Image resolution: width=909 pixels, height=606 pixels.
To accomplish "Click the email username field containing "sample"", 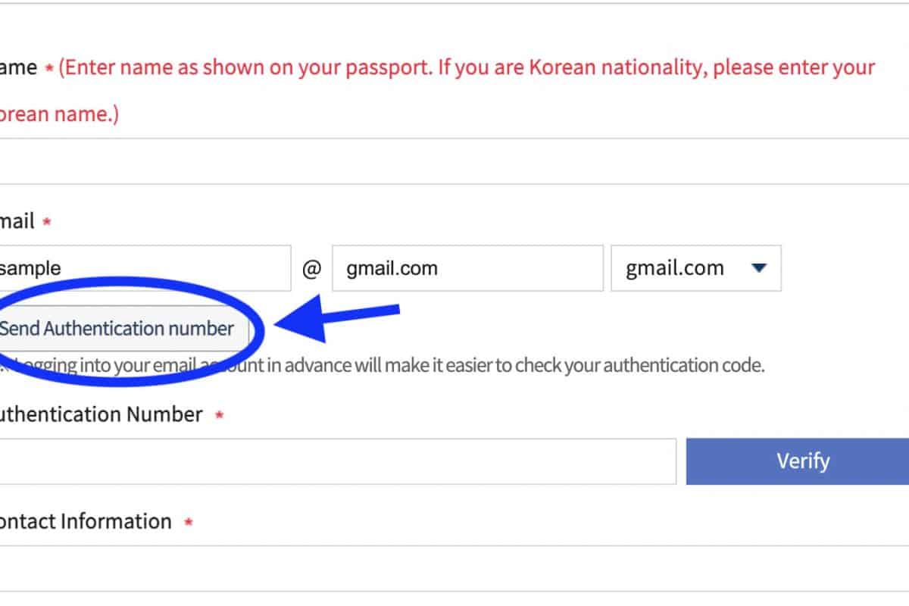I will coord(144,268).
